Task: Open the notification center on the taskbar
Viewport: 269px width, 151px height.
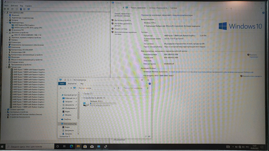Action: pyautogui.click(x=262, y=147)
